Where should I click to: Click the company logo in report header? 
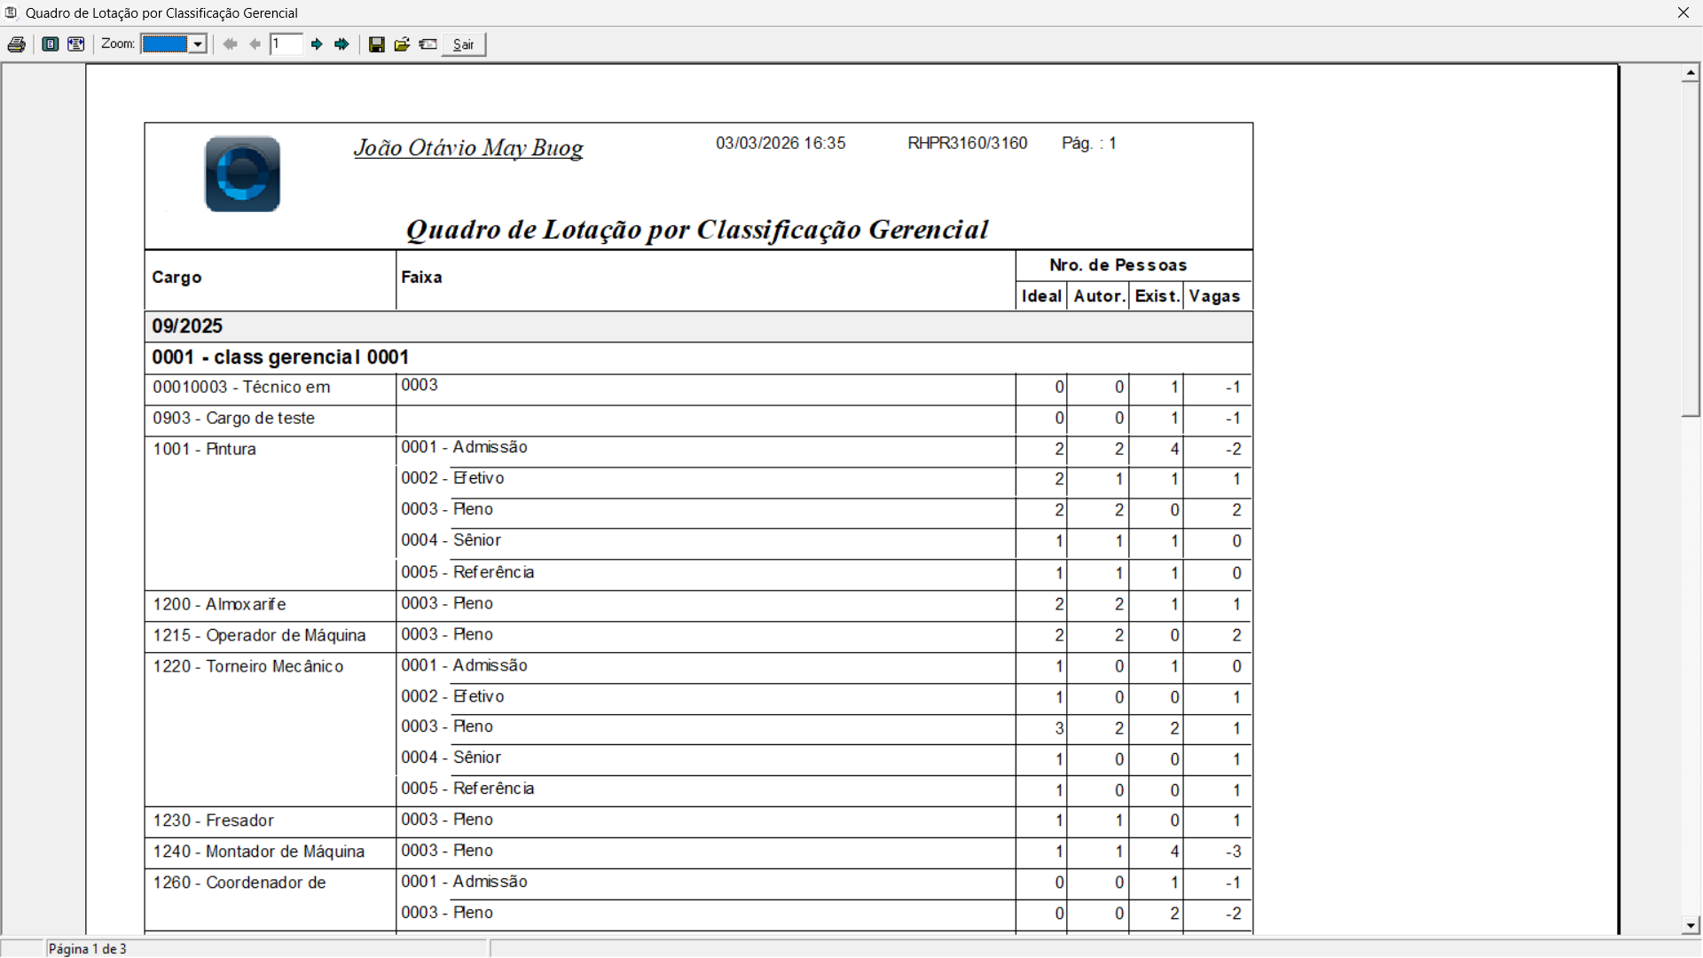point(242,174)
